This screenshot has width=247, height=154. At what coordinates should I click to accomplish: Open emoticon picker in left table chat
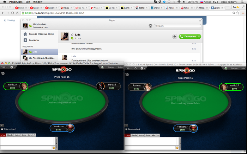tap(54, 148)
